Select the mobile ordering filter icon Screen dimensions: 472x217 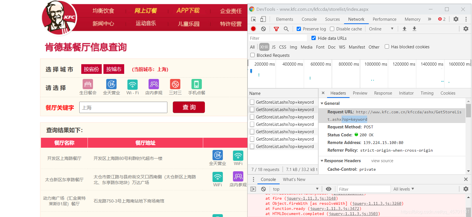197,84
